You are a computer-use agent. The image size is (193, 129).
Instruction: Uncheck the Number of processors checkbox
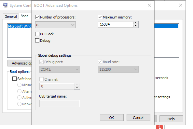tap(37, 17)
